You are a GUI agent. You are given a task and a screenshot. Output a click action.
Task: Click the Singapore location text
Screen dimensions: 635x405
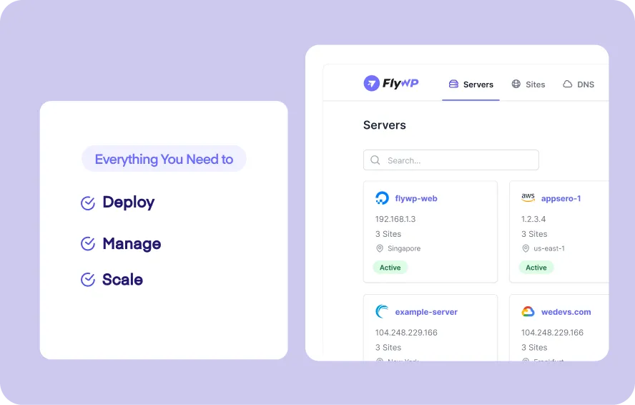pos(404,248)
